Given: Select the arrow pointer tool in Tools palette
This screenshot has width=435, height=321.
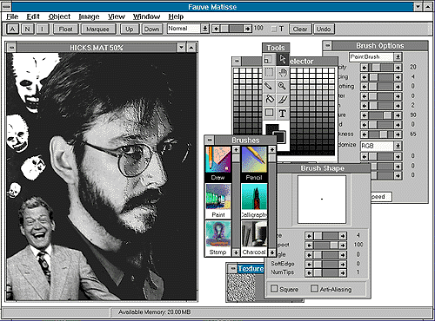Looking at the screenshot, I should pyautogui.click(x=283, y=59).
